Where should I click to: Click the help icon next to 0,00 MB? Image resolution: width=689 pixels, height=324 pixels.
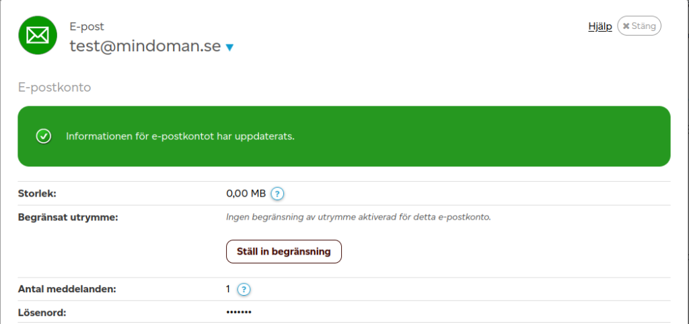(x=277, y=194)
